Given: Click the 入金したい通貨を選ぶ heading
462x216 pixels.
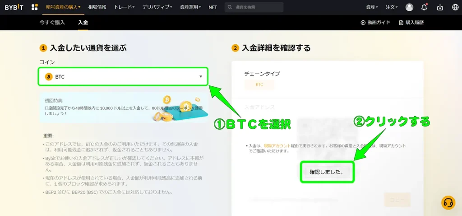Looking at the screenshot, I should (88, 48).
